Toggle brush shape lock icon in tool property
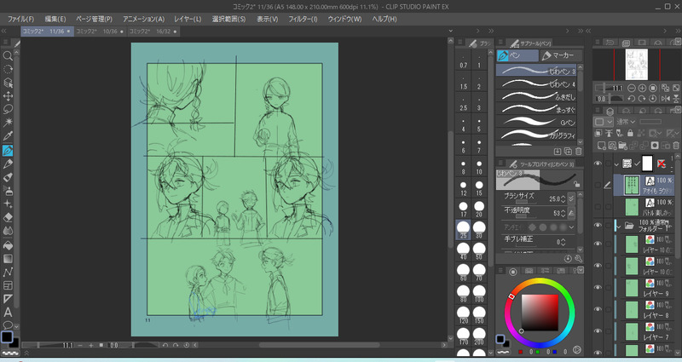The width and height of the screenshot is (682, 362). [576, 184]
